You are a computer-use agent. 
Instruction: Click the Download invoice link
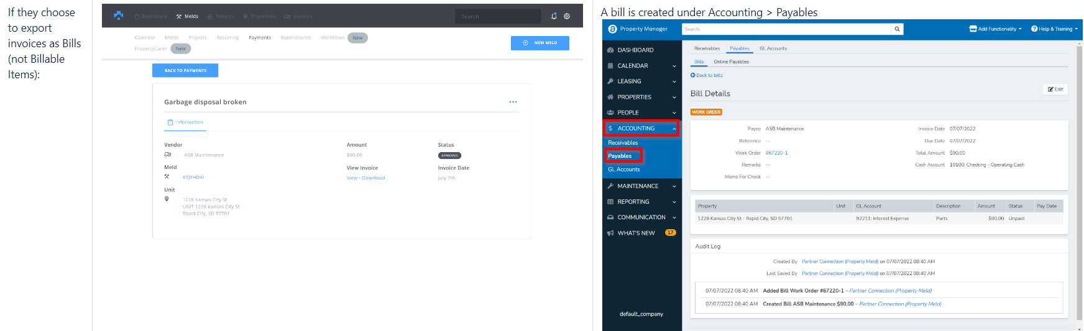click(x=374, y=178)
